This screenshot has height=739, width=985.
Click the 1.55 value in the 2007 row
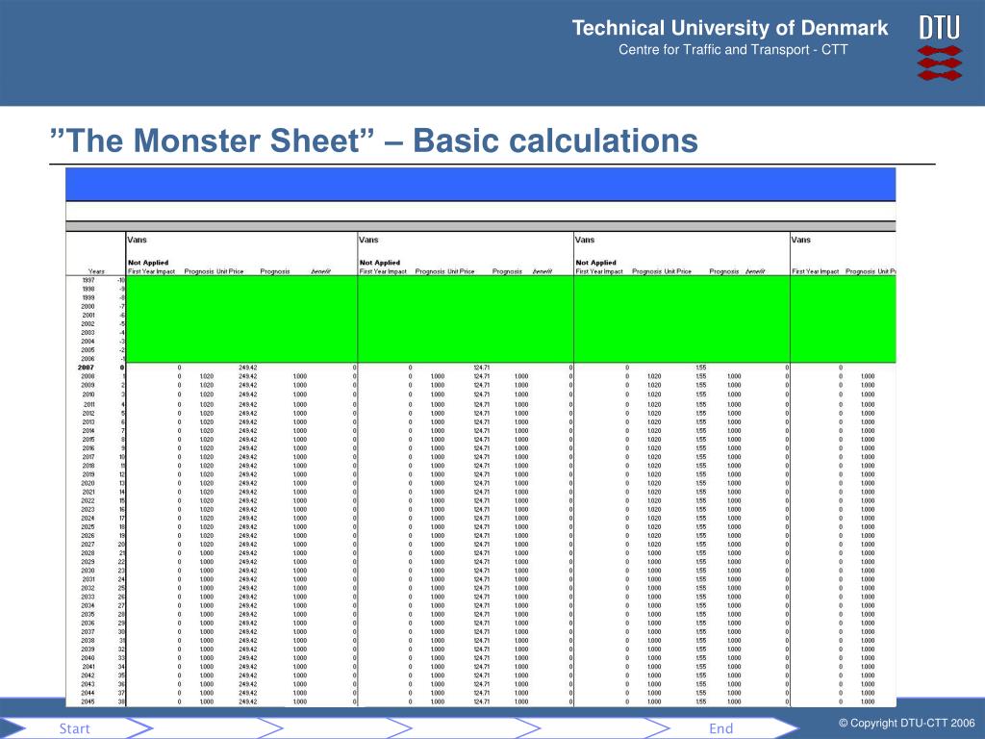pos(701,368)
